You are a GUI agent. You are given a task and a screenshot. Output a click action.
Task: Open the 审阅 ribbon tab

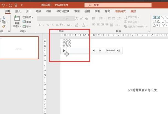click(x=77, y=11)
